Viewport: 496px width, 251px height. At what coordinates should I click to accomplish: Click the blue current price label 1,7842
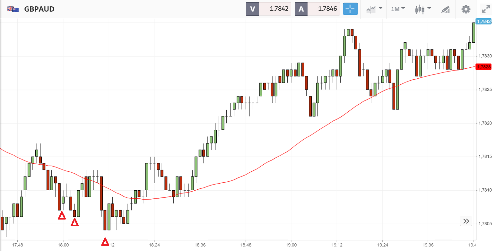pos(484,22)
